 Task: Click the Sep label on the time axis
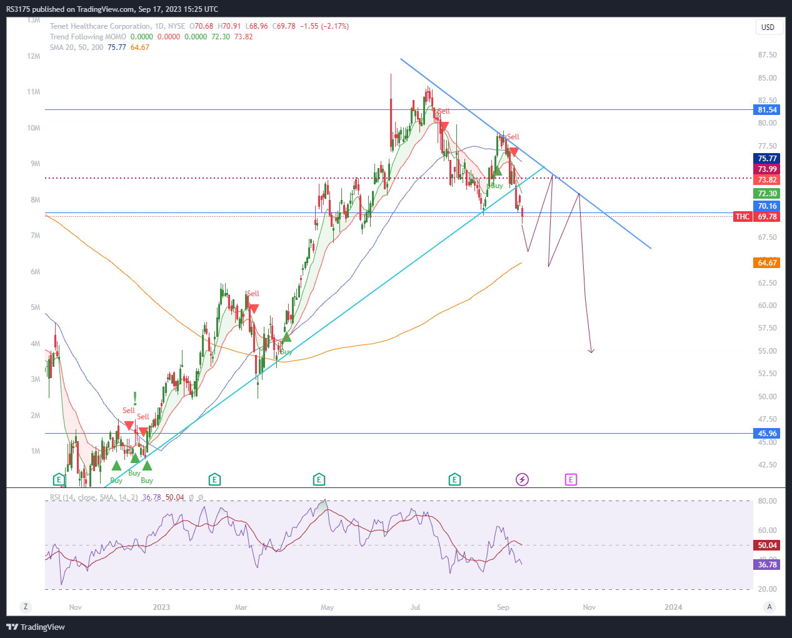coord(503,607)
